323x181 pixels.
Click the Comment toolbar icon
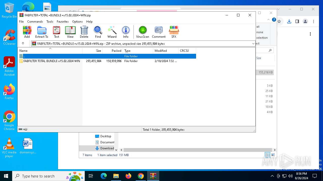[159, 32]
